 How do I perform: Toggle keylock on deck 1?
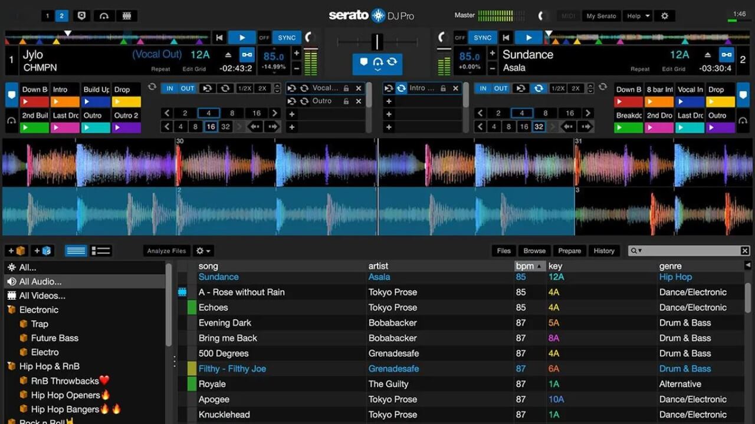(247, 55)
